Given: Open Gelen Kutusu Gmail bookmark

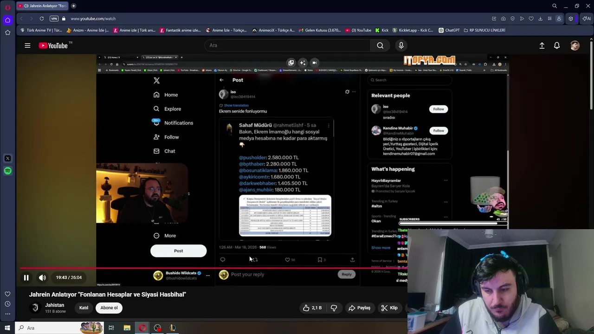Looking at the screenshot, I should (x=319, y=30).
